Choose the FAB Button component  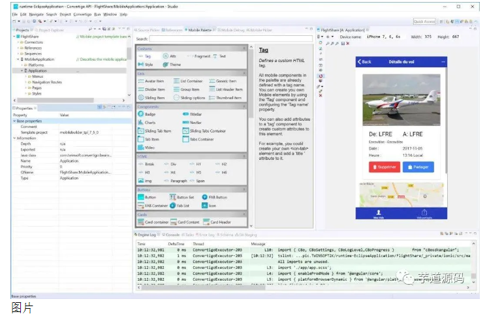click(214, 197)
